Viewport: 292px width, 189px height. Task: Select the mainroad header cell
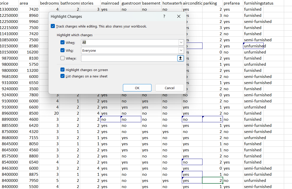[x=110, y=3]
